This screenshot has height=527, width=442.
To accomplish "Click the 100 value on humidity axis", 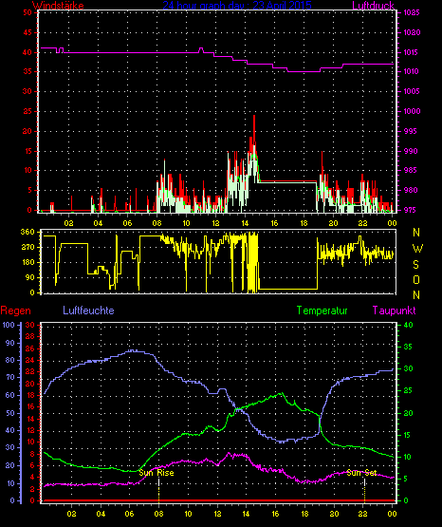I will pyautogui.click(x=9, y=325).
